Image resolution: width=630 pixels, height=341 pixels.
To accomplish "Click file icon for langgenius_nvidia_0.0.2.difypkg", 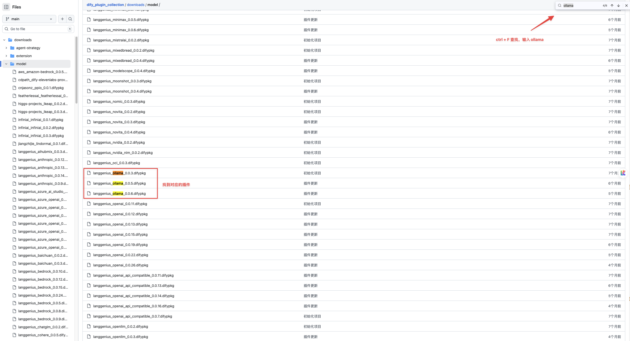I will coord(89,142).
